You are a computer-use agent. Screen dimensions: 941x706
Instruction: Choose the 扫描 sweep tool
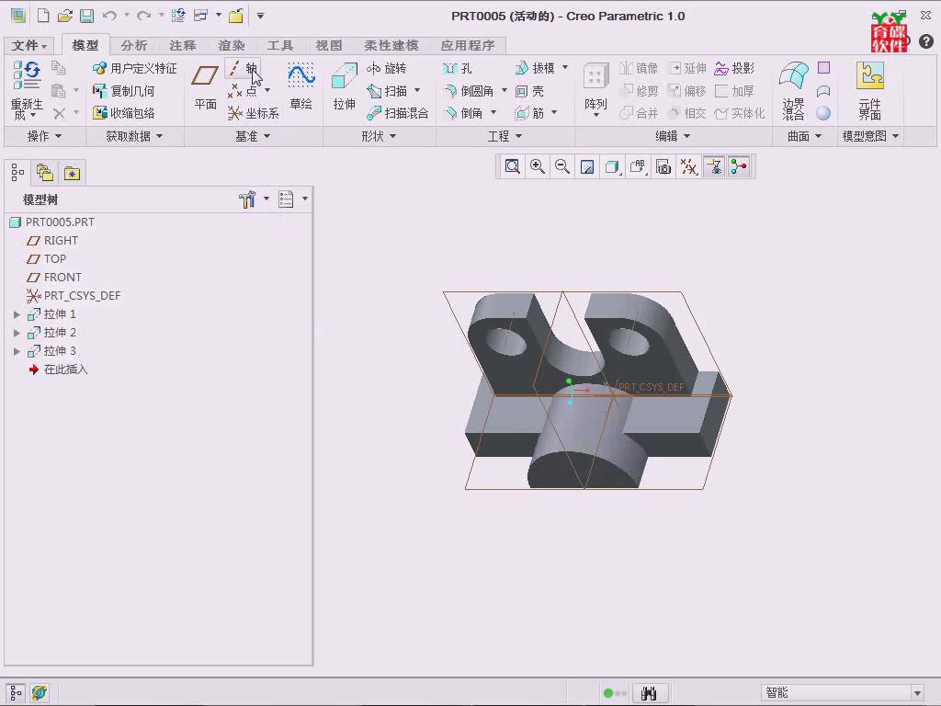pos(387,91)
